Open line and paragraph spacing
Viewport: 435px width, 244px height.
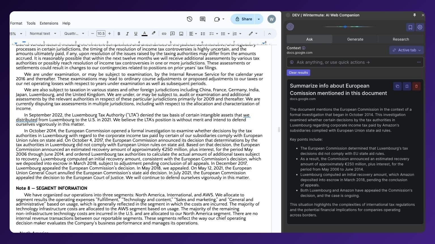point(203,34)
